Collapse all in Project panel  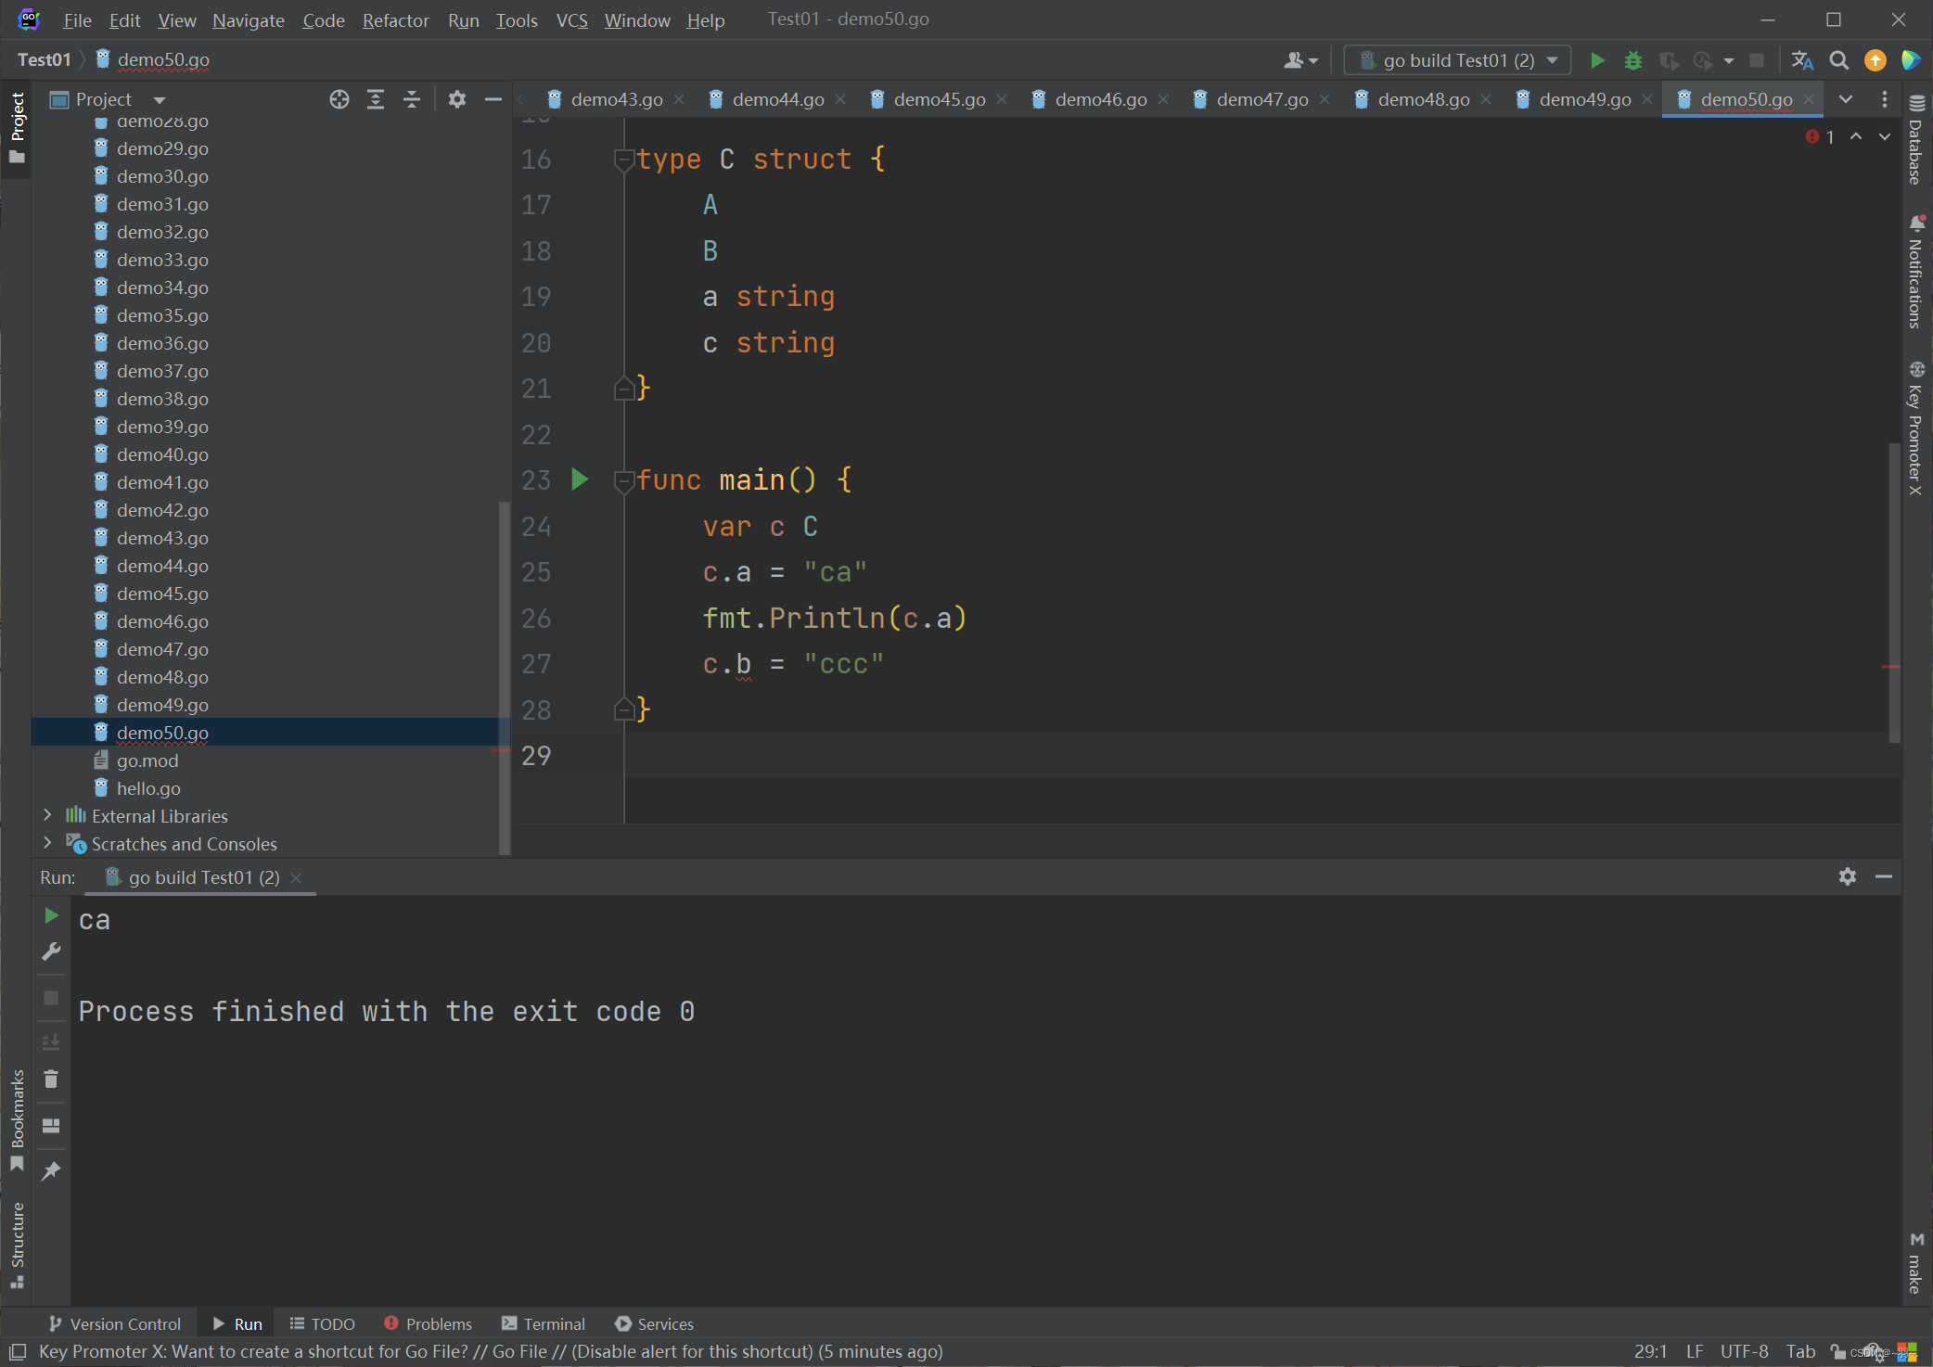[412, 99]
